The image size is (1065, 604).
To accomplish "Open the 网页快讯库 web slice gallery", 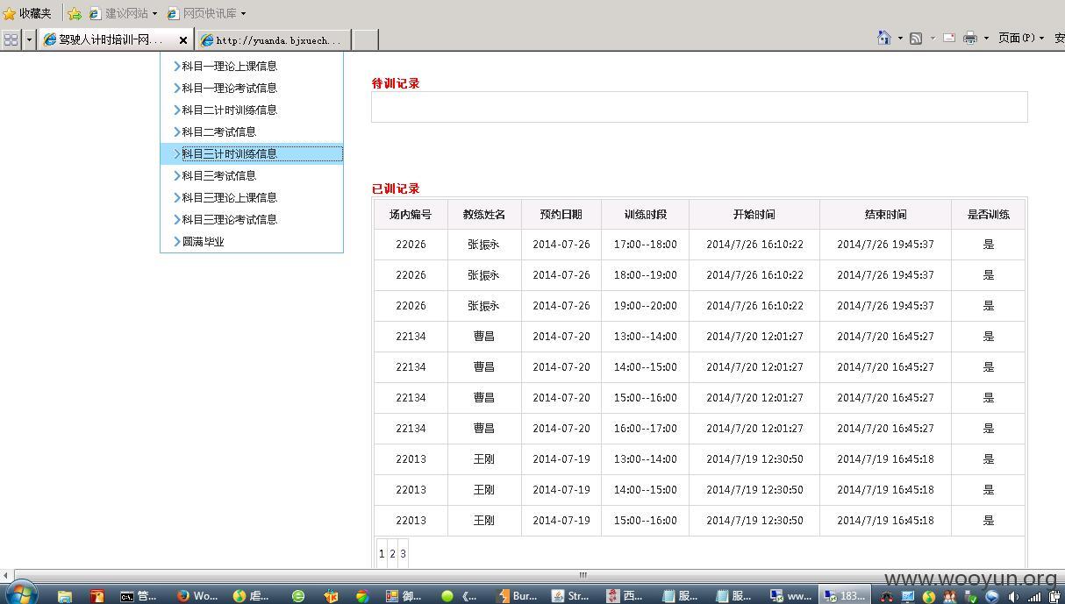I will tap(202, 13).
